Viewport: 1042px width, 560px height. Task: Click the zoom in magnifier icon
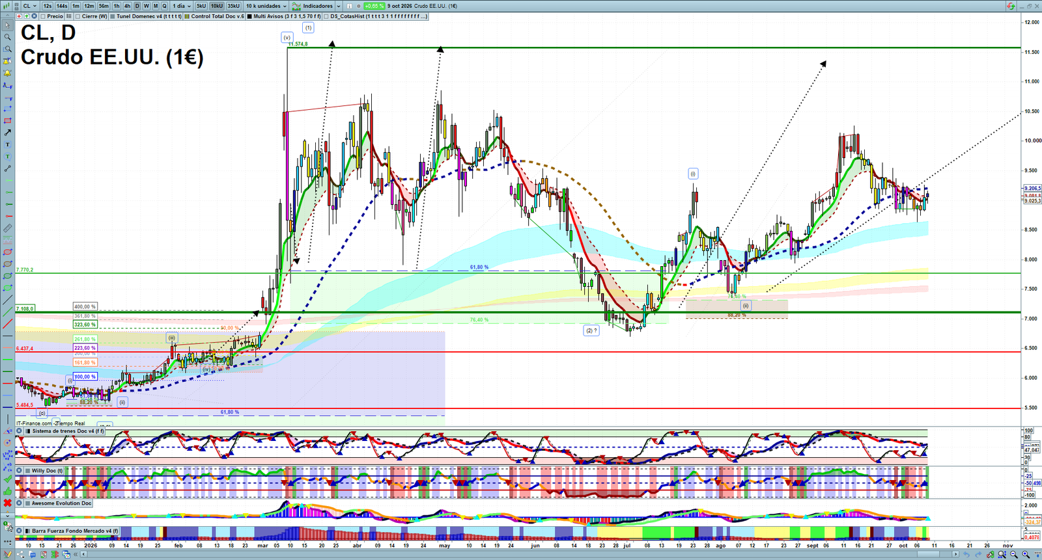1026,554
